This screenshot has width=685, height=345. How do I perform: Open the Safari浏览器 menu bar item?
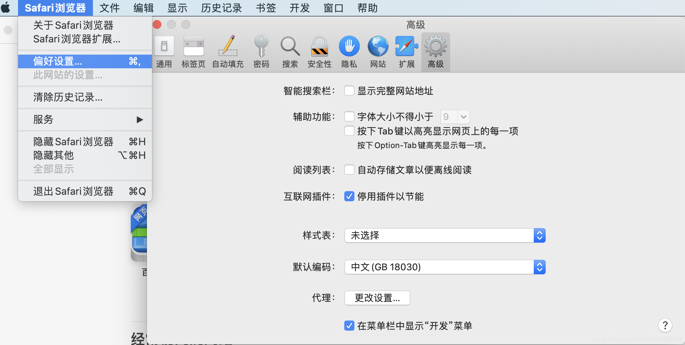pyautogui.click(x=55, y=8)
